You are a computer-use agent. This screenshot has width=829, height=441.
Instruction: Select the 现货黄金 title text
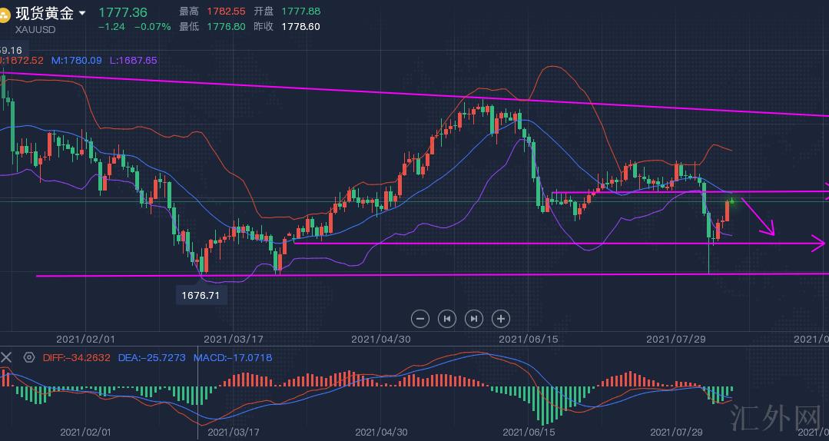pos(45,13)
